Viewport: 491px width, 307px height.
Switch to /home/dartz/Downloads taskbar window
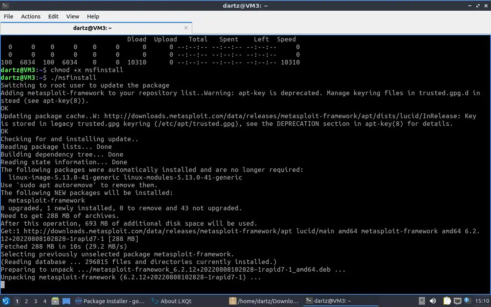click(264, 301)
